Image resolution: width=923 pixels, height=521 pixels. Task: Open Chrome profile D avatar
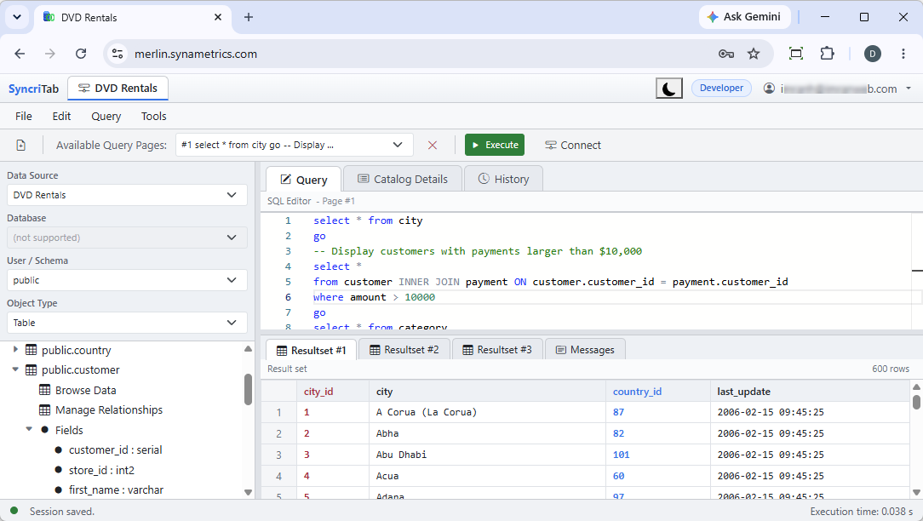(x=873, y=54)
